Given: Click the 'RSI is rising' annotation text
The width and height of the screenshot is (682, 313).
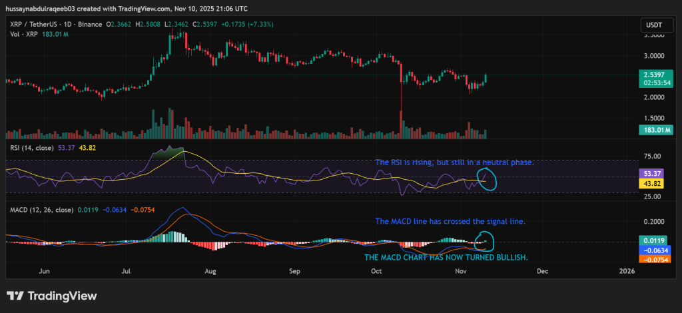Looking at the screenshot, I should pos(454,162).
